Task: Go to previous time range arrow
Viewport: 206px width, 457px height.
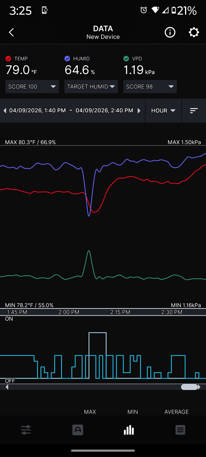Action: pos(5,110)
